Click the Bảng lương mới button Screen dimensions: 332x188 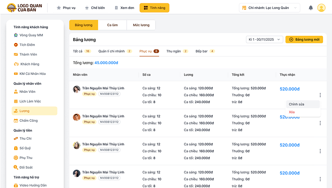304,39
